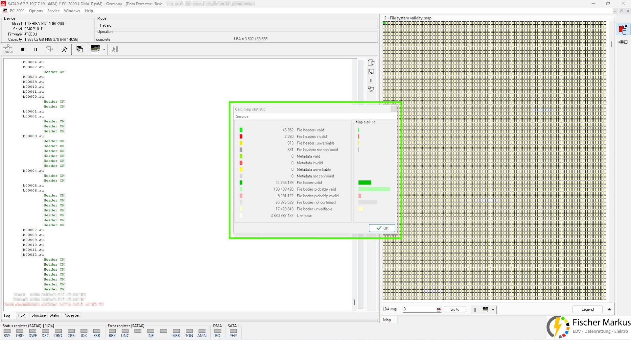This screenshot has height=340, width=631.
Task: Click the Legend button
Action: click(587, 309)
